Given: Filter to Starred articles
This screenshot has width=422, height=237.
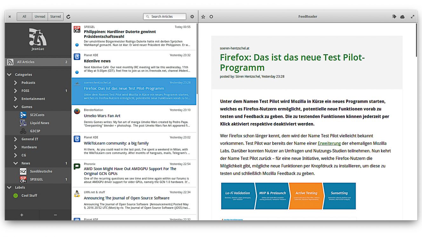Looking at the screenshot, I should coord(56,16).
